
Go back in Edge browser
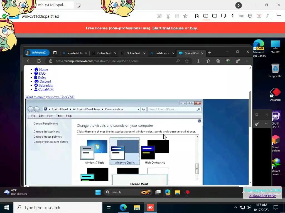pos(29,61)
